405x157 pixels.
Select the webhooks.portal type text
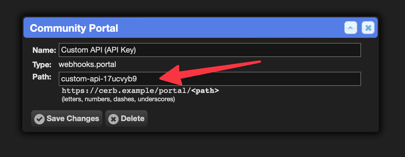[x=87, y=64]
